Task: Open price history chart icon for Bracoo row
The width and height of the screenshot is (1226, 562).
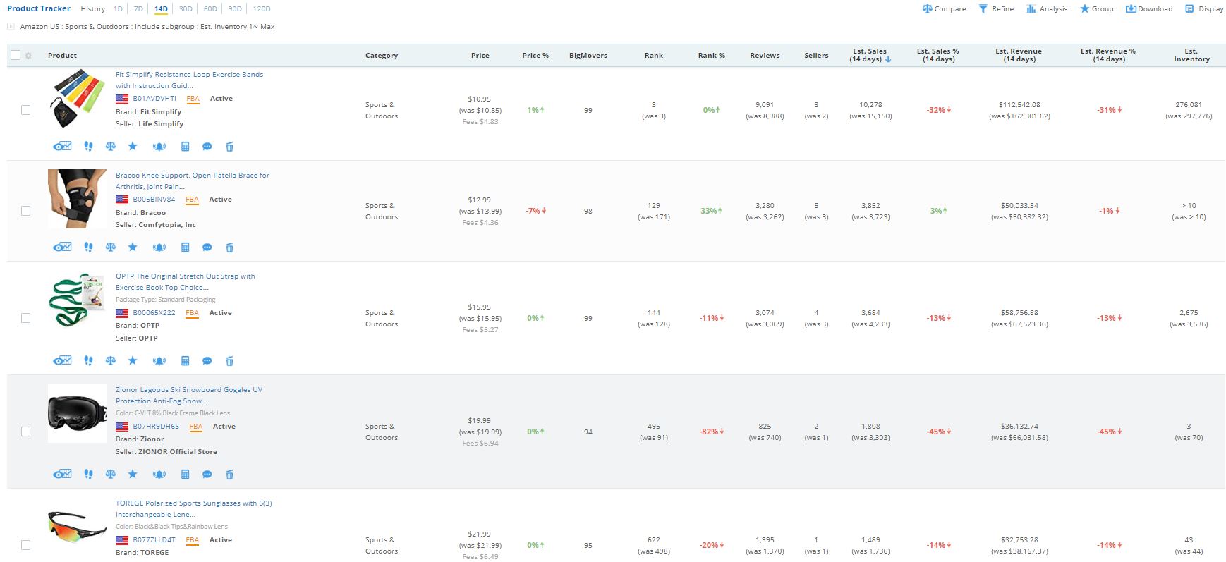Action: pyautogui.click(x=62, y=248)
